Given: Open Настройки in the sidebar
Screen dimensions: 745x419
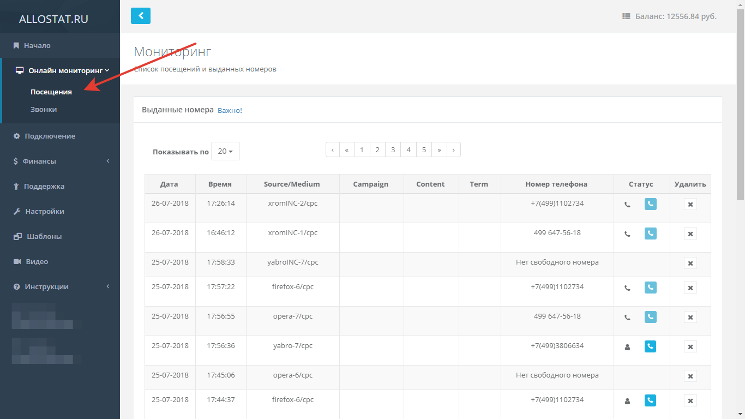Looking at the screenshot, I should click(x=60, y=211).
